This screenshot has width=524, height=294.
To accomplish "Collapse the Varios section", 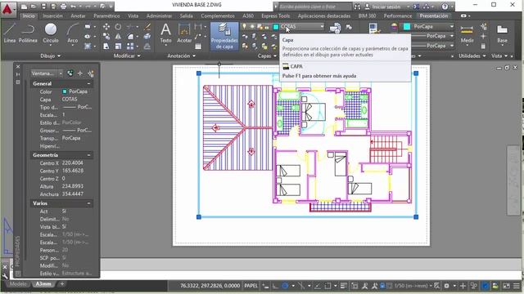I will [x=89, y=203].
